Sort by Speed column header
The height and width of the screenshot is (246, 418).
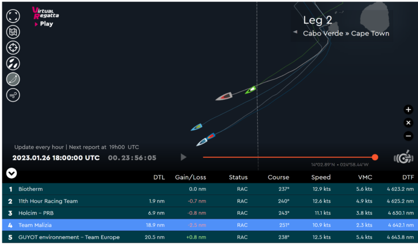click(320, 177)
